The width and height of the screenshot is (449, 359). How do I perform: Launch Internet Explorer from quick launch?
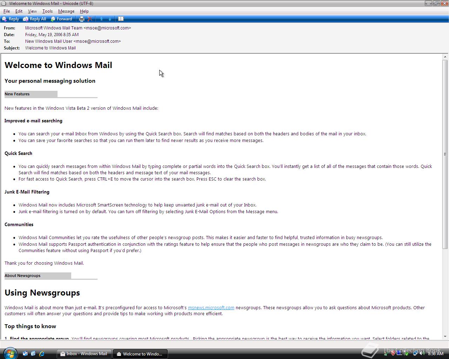42,354
